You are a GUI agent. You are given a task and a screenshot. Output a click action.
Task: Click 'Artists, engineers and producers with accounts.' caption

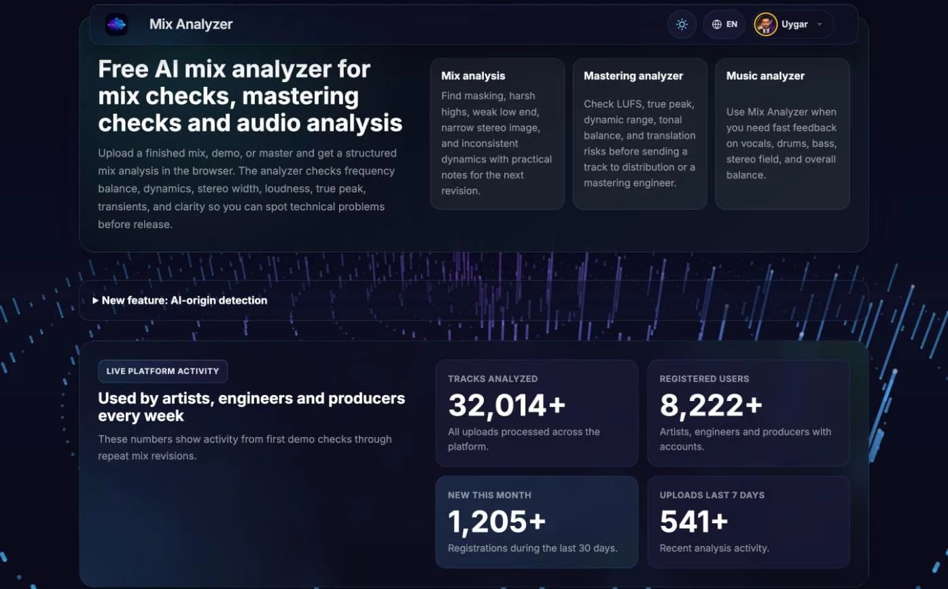745,439
